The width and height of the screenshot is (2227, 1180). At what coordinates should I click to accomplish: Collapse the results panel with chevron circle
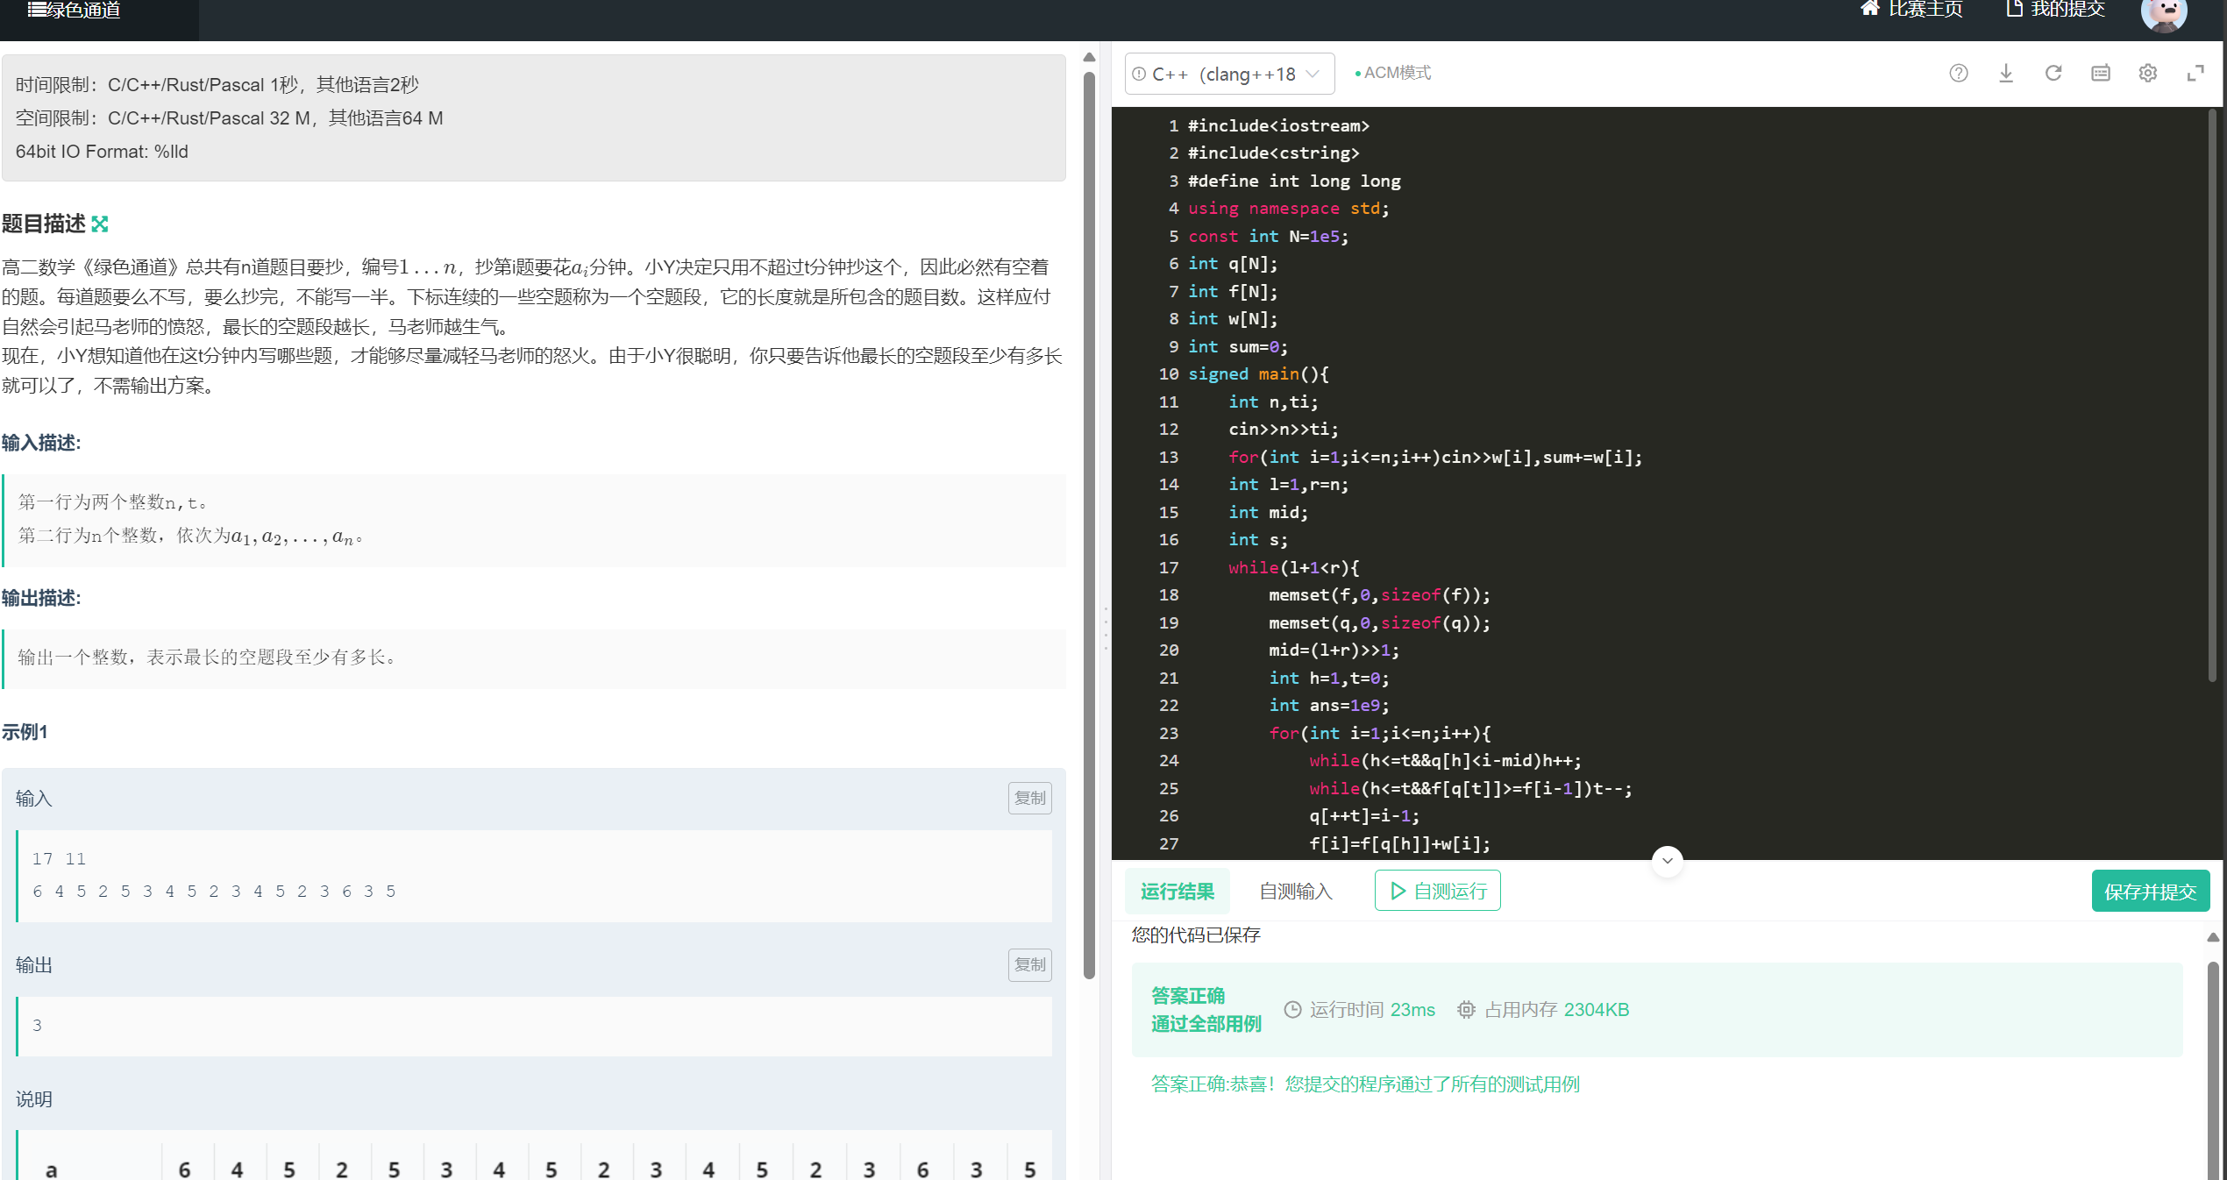[x=1667, y=861]
